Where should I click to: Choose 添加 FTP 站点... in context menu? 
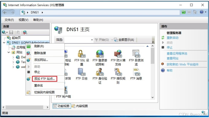click(45, 79)
